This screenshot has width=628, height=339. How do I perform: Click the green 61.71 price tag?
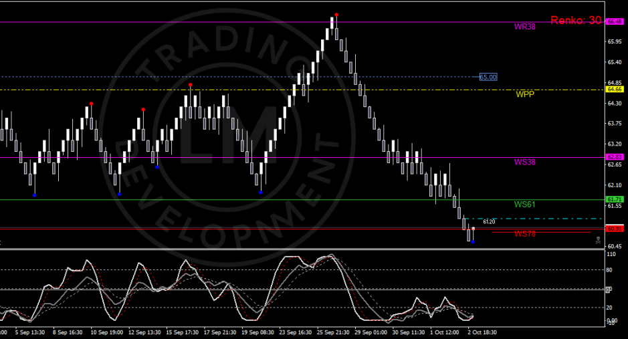(x=614, y=199)
